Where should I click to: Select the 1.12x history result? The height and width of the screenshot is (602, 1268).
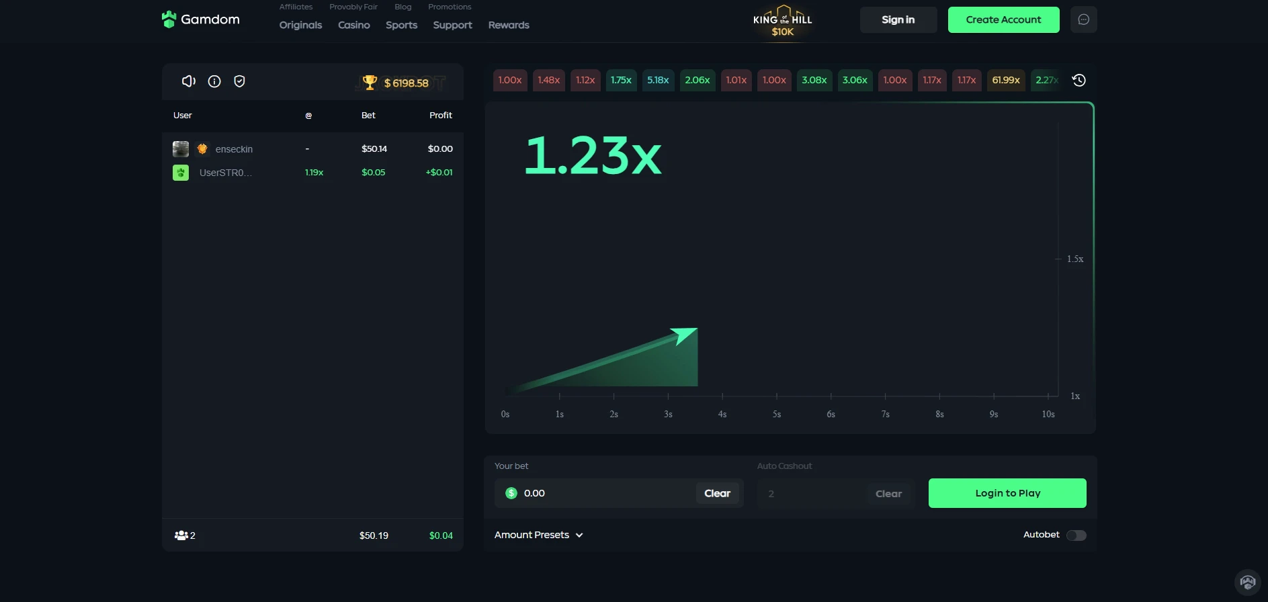pyautogui.click(x=585, y=80)
